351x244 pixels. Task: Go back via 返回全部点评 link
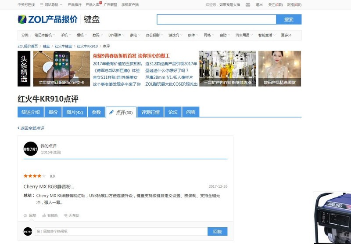tap(31, 128)
